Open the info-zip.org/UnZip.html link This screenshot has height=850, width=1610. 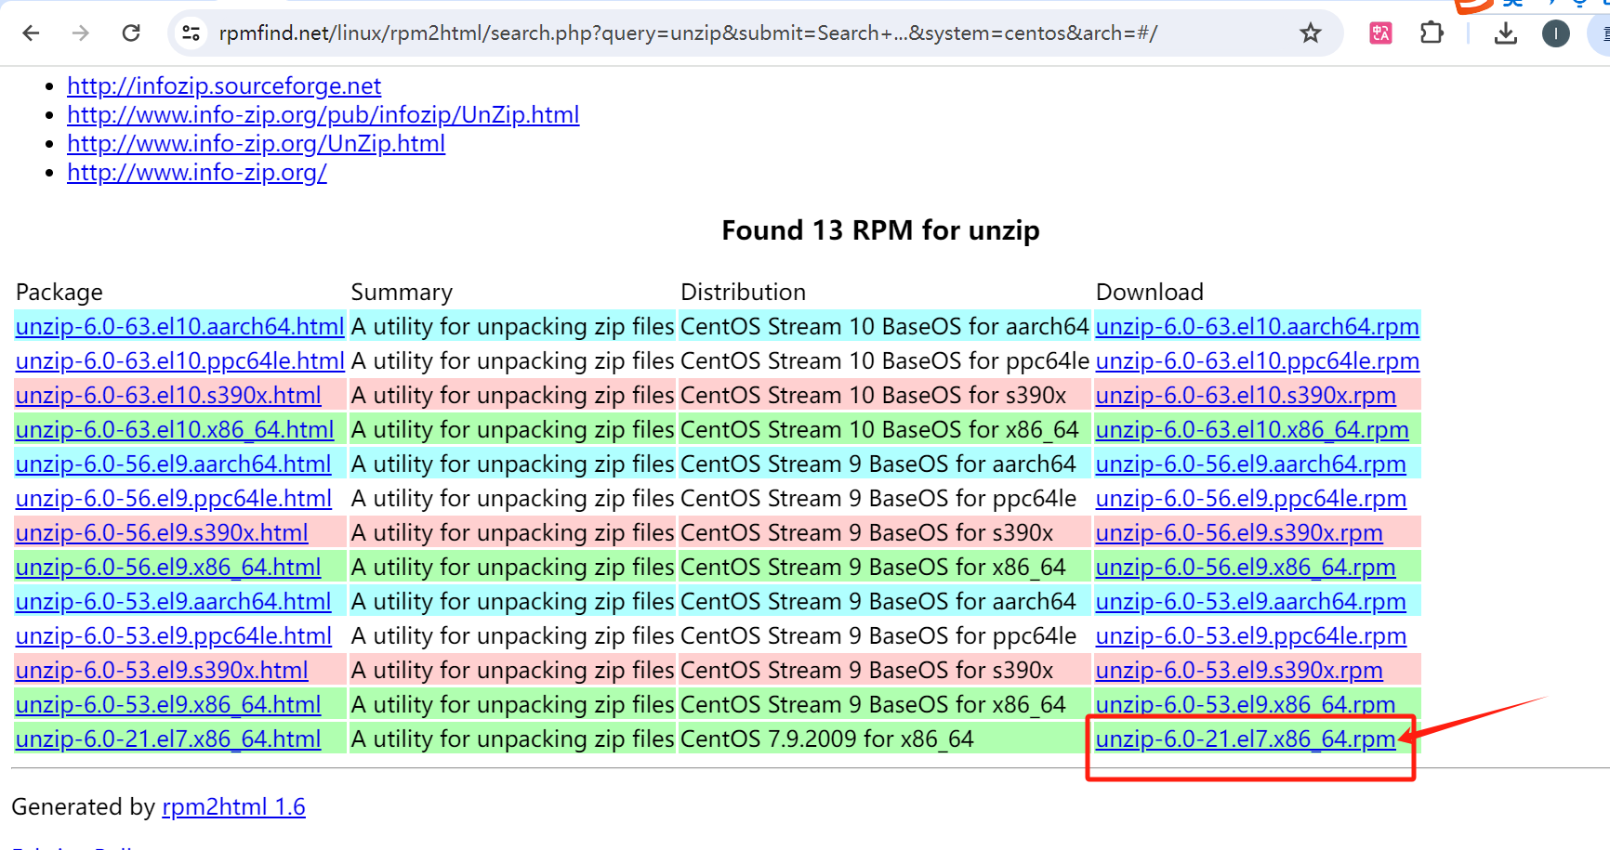pyautogui.click(x=257, y=143)
